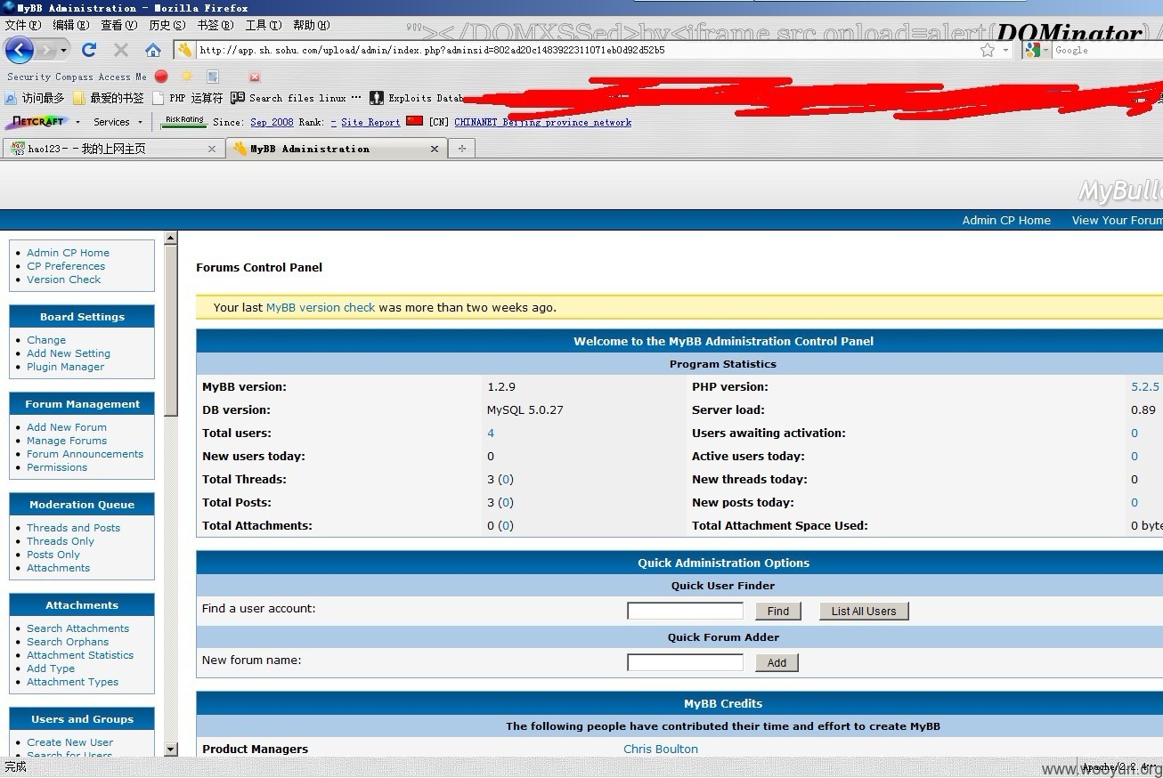Viewport: 1163px width, 778px height.
Task: Click Add New Forum in Forum Management
Action: click(67, 427)
